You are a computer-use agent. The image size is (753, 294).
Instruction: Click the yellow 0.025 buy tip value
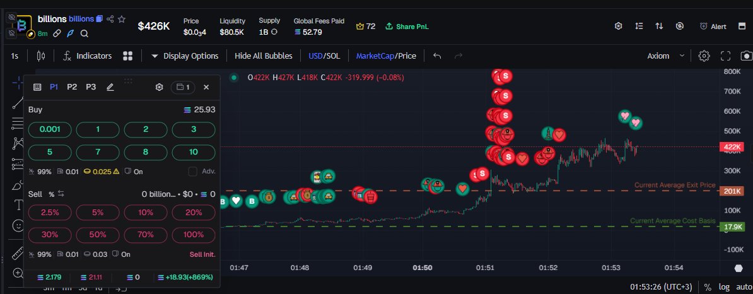point(102,172)
